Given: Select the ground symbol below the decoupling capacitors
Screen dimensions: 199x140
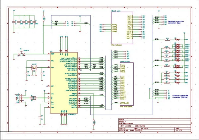Looking at the screenshot, I should (x=13, y=32).
